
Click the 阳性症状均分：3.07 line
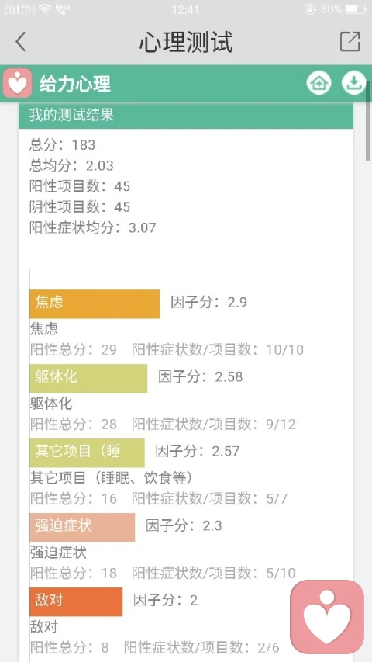tap(93, 228)
